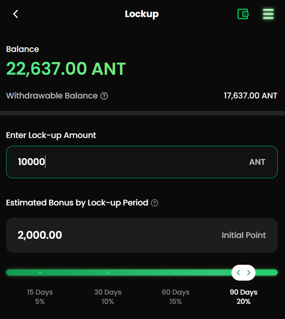The image size is (285, 319).
Task: Click the 22,637.00 ANT balance amount
Action: point(66,69)
